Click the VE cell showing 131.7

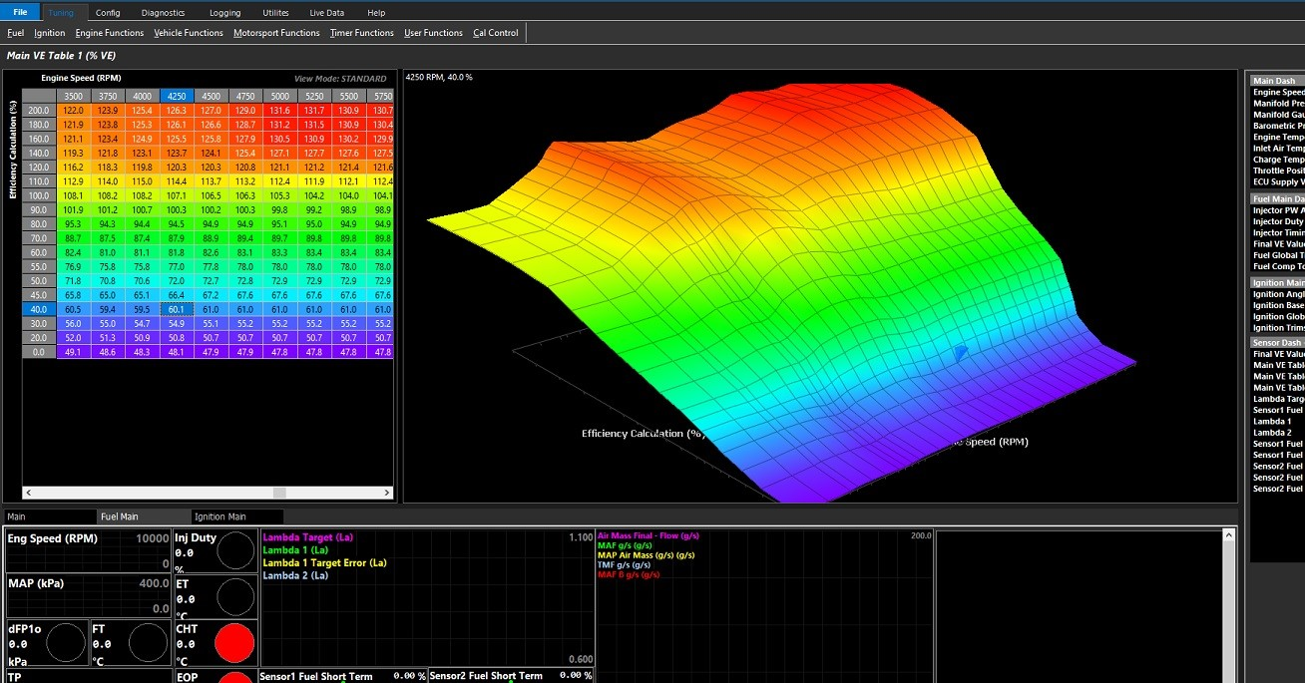(x=314, y=110)
